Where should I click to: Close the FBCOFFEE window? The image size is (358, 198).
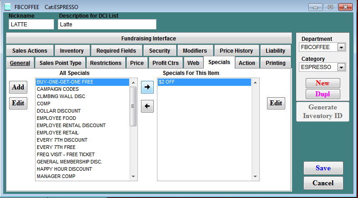[345, 7]
